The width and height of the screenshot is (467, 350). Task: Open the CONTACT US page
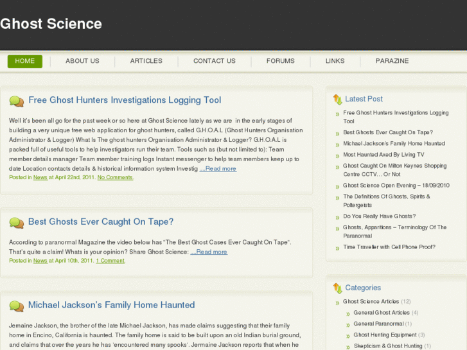point(215,61)
